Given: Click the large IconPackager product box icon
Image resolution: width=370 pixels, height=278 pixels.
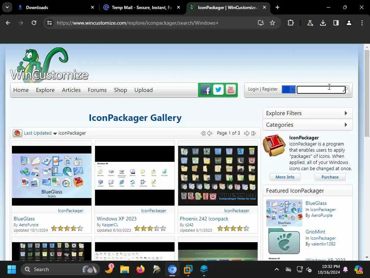Looking at the screenshot, I should 274,145.
